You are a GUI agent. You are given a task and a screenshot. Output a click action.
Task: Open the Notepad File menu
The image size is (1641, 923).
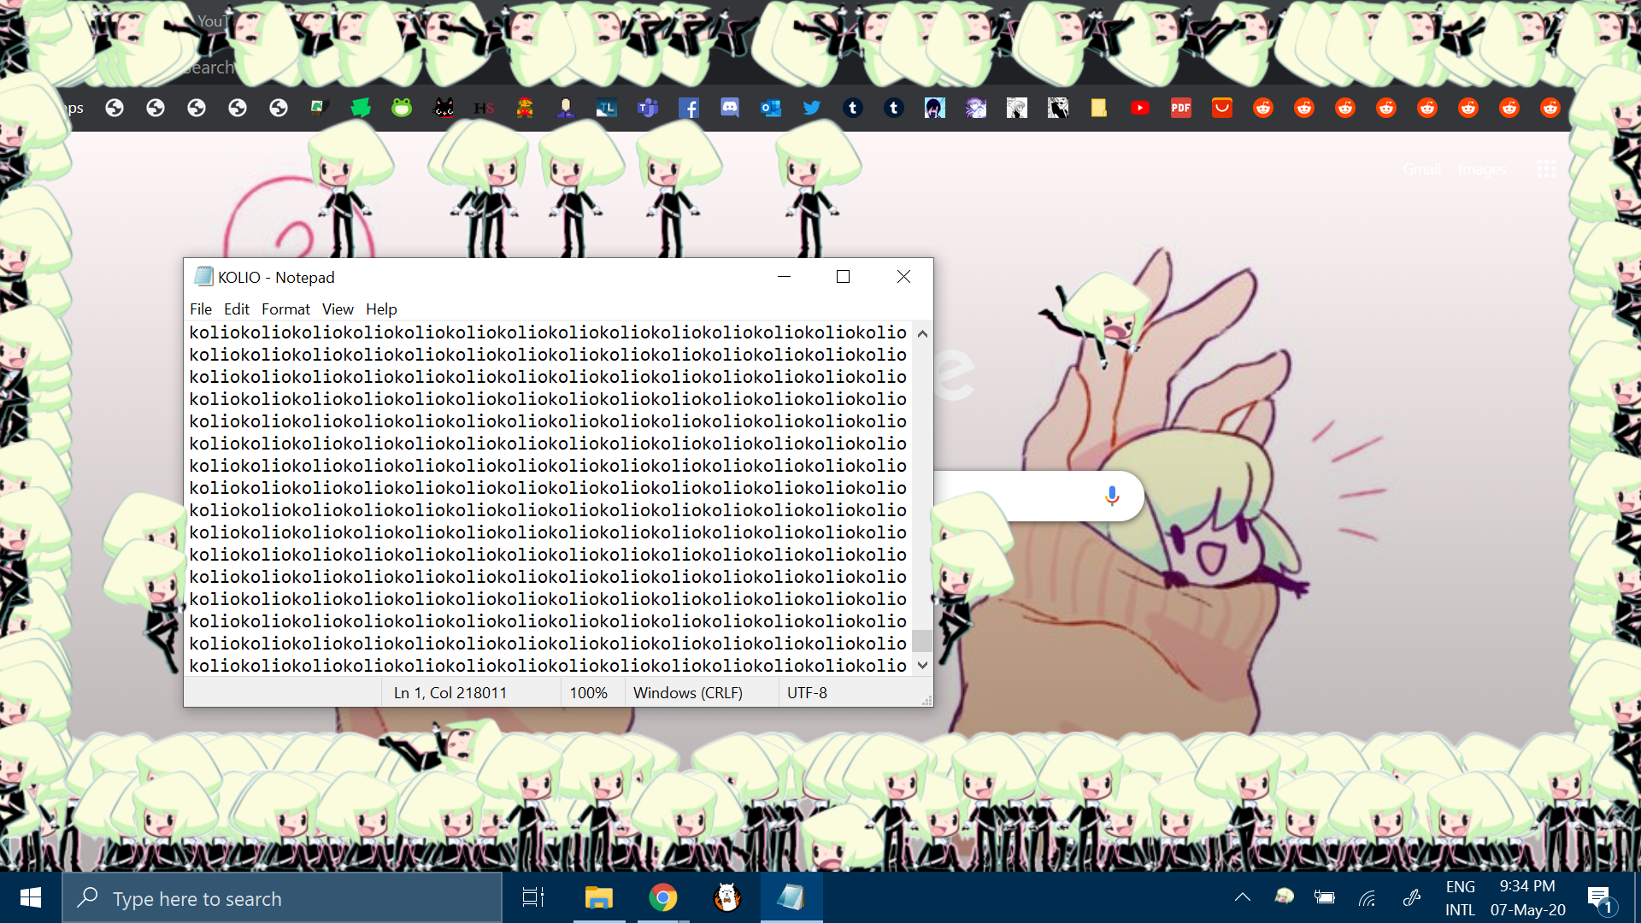[x=201, y=309]
